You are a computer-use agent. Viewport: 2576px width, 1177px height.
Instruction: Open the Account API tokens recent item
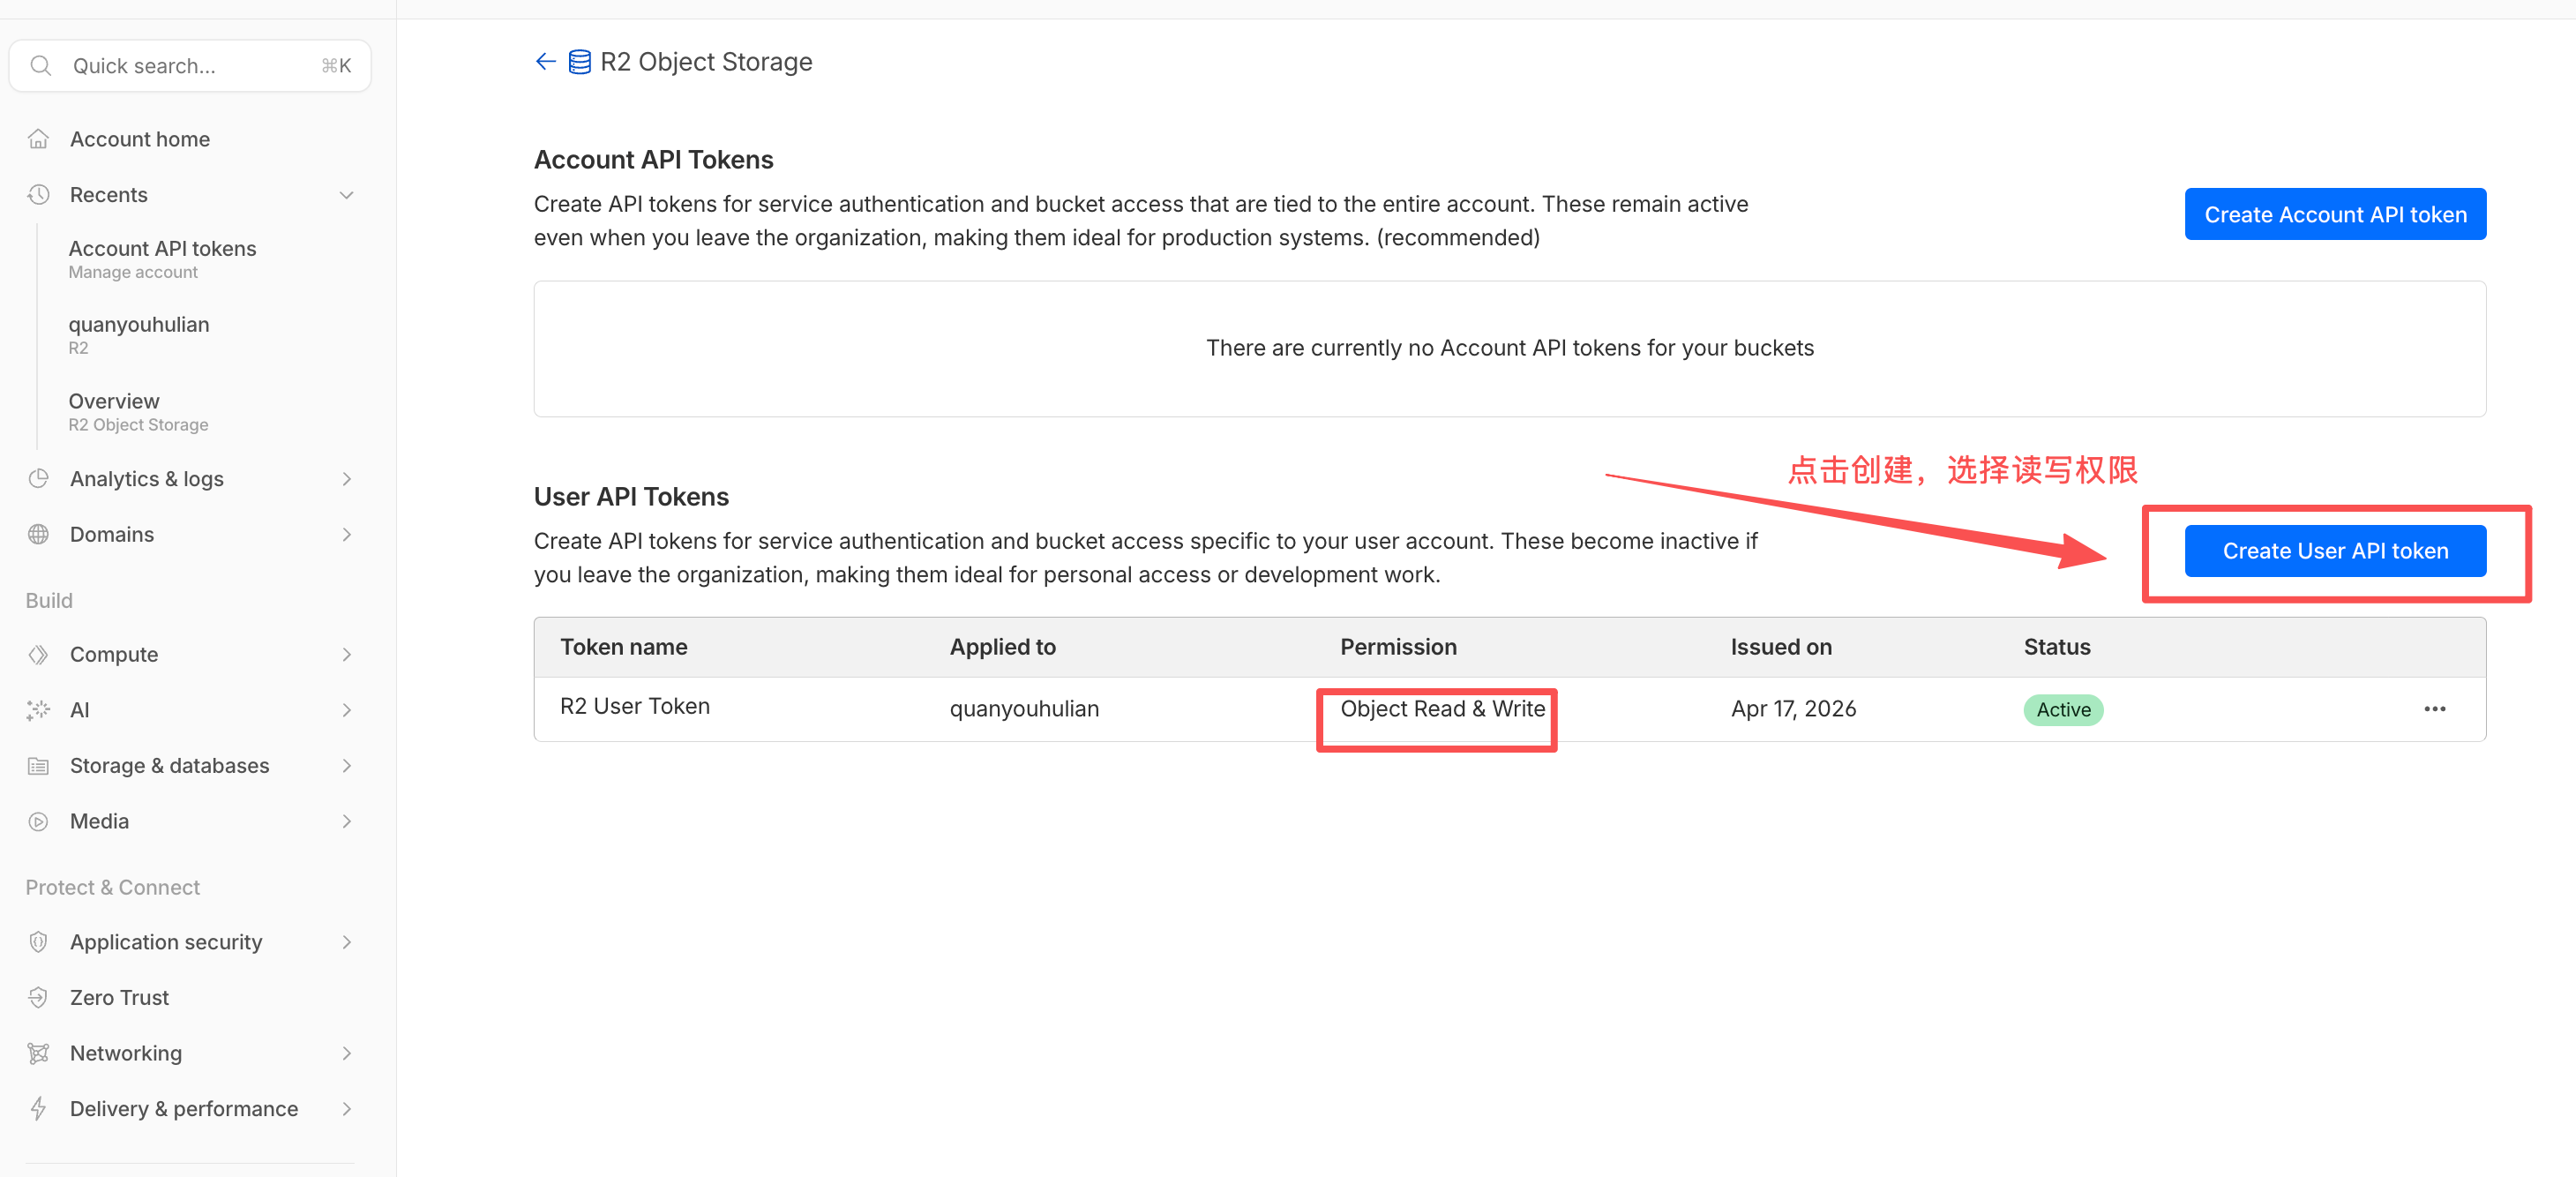tap(162, 259)
